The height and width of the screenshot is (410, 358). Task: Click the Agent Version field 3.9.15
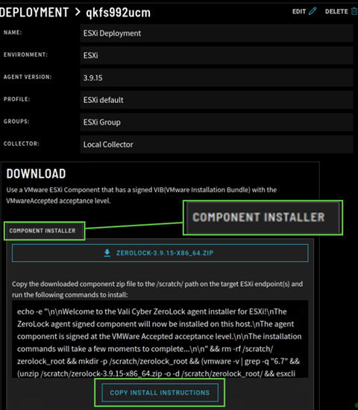(x=217, y=78)
